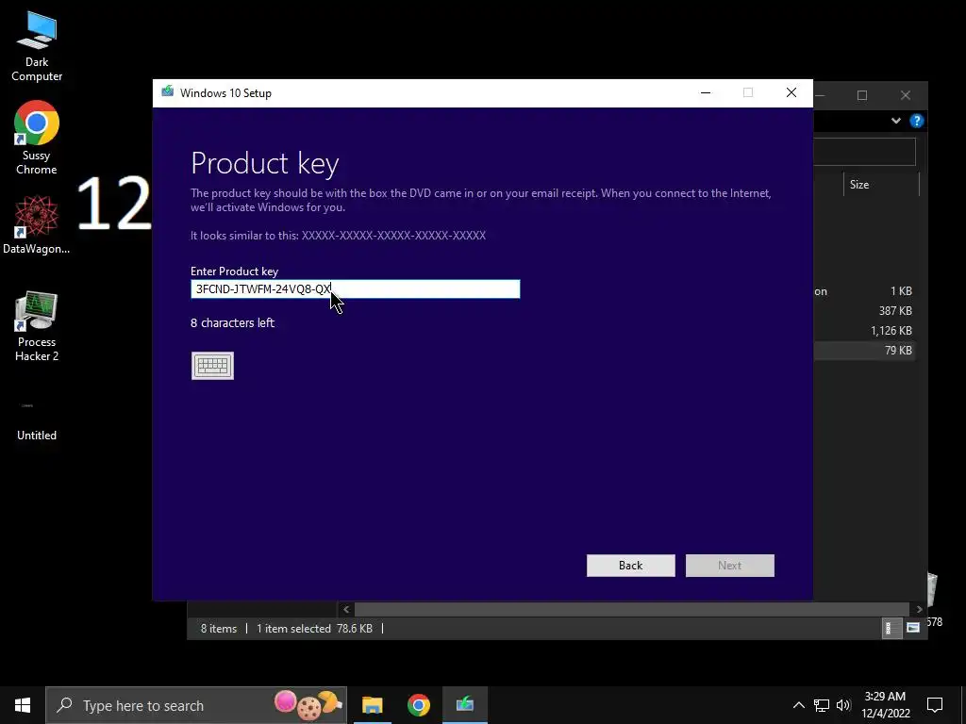966x724 pixels.
Task: Click the Windows 10 Setup title icon
Action: 167,91
